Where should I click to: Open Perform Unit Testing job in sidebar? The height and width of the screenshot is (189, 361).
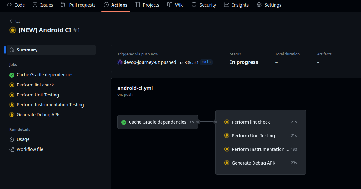38,95
